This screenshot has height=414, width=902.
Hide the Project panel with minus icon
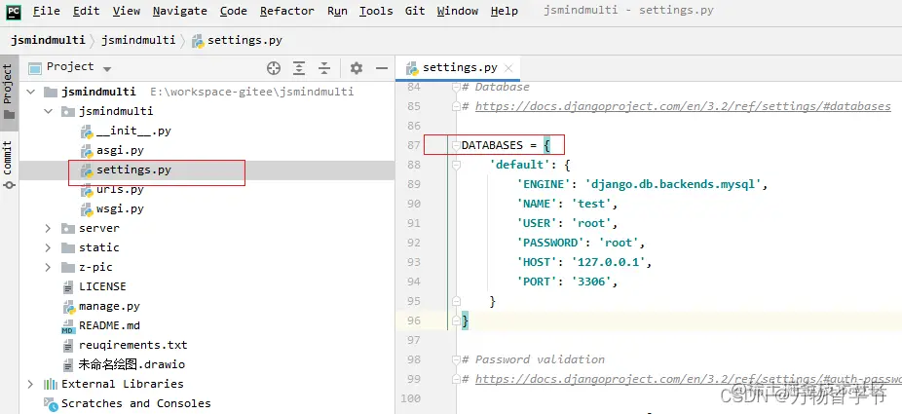(x=382, y=68)
